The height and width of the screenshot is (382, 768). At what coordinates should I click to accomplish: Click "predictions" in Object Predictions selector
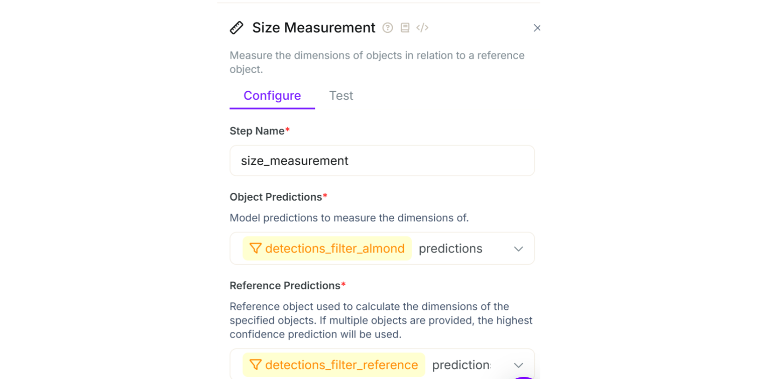450,249
